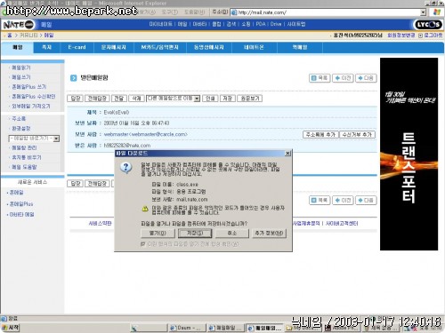Open 메일 도움말 in the sidebar
The height and width of the screenshot is (333, 445).
click(24, 167)
